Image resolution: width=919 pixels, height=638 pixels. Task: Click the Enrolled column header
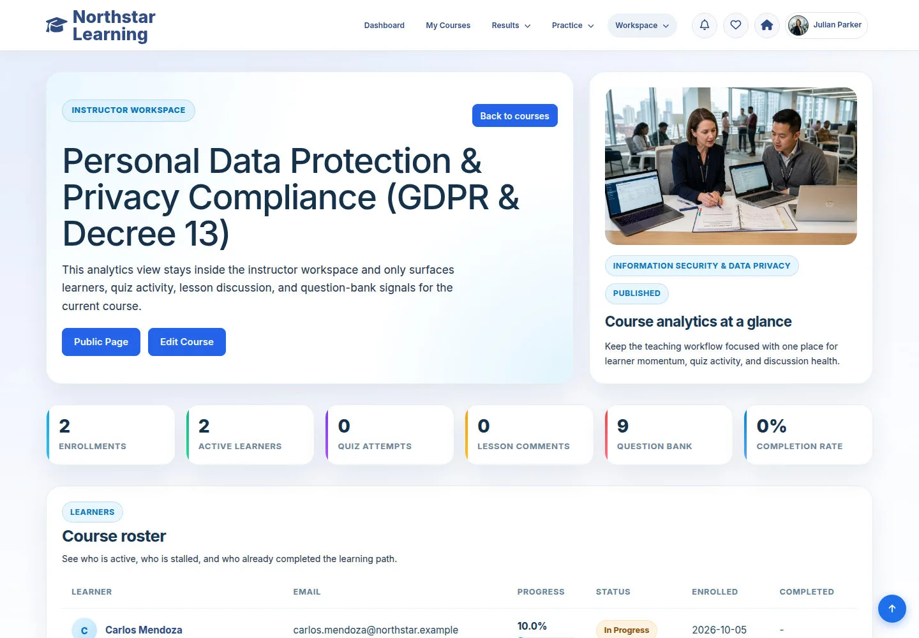click(715, 592)
